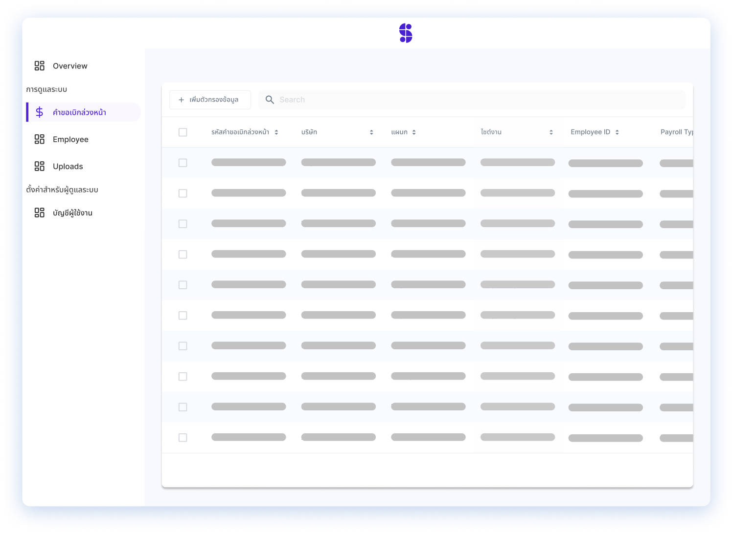The height and width of the screenshot is (533, 733).
Task: Check the last table row checkbox
Action: 183,438
